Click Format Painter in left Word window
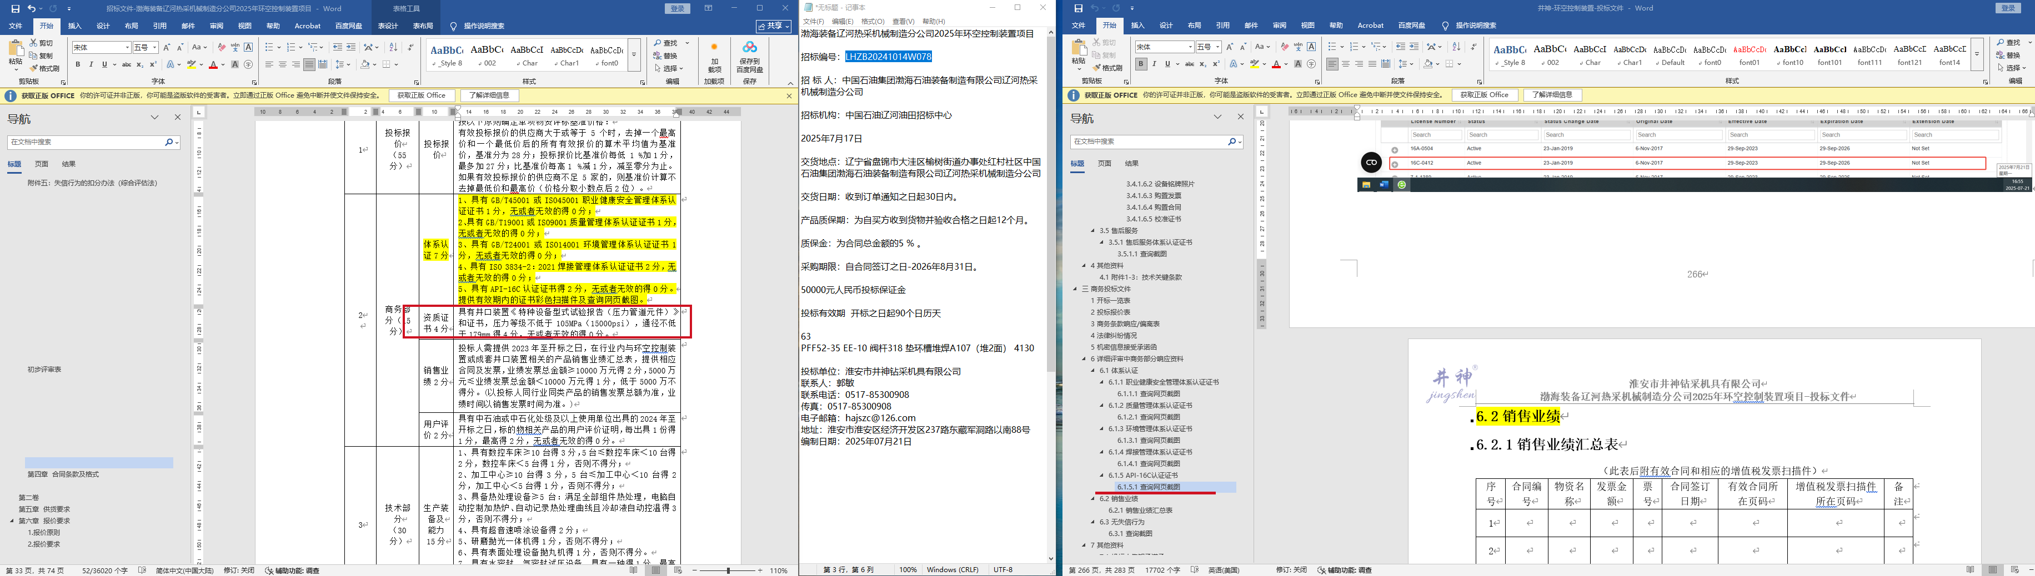The image size is (2035, 576). tap(44, 69)
